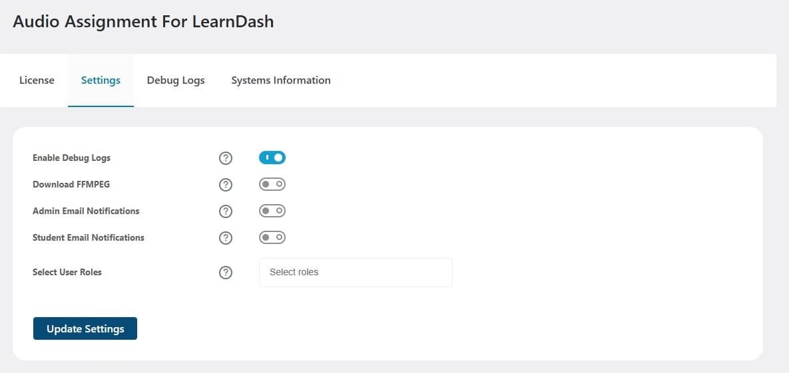789x373 pixels.
Task: Click the Download FFMPEG label text
Action: (71, 184)
